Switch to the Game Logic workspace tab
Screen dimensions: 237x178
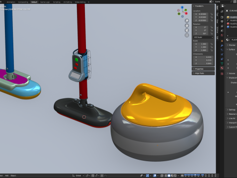45,2
